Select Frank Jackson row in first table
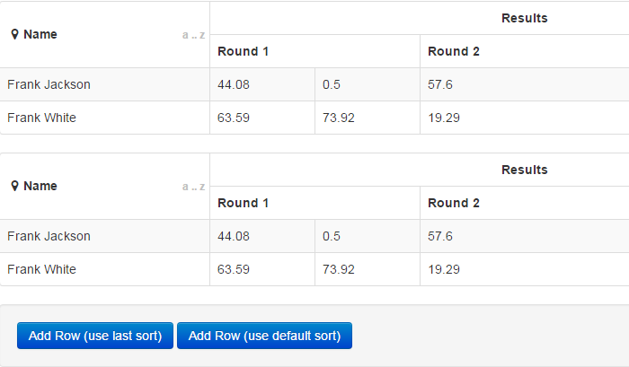 [314, 84]
